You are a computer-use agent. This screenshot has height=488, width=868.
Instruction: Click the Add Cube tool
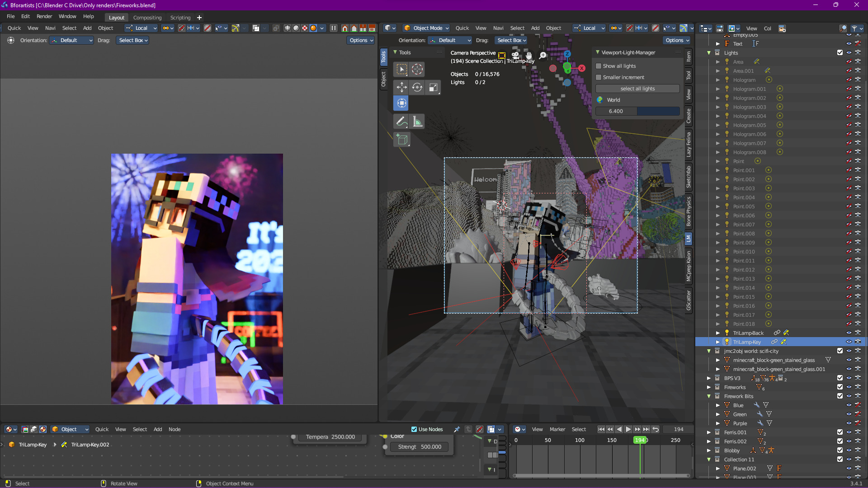402,140
